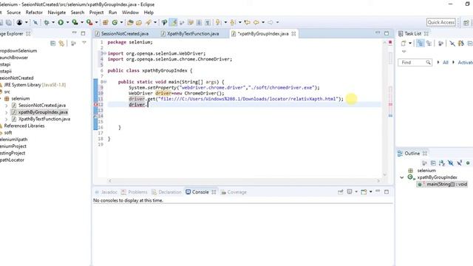This screenshot has width=473, height=266.
Task: Click the editor horizontal scrollbar
Action: [x=244, y=180]
